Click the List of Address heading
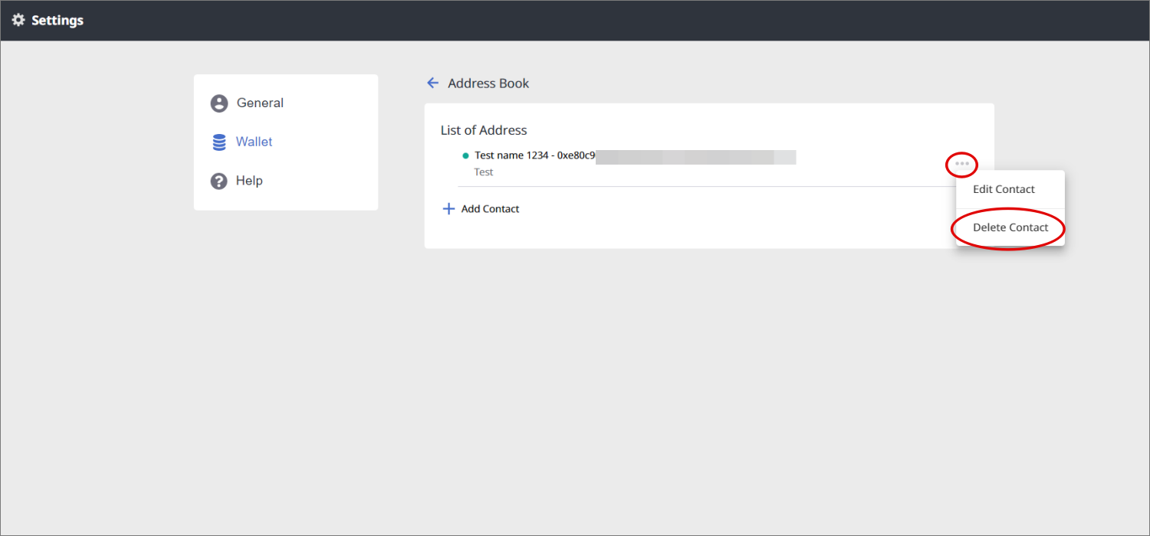 (x=484, y=130)
